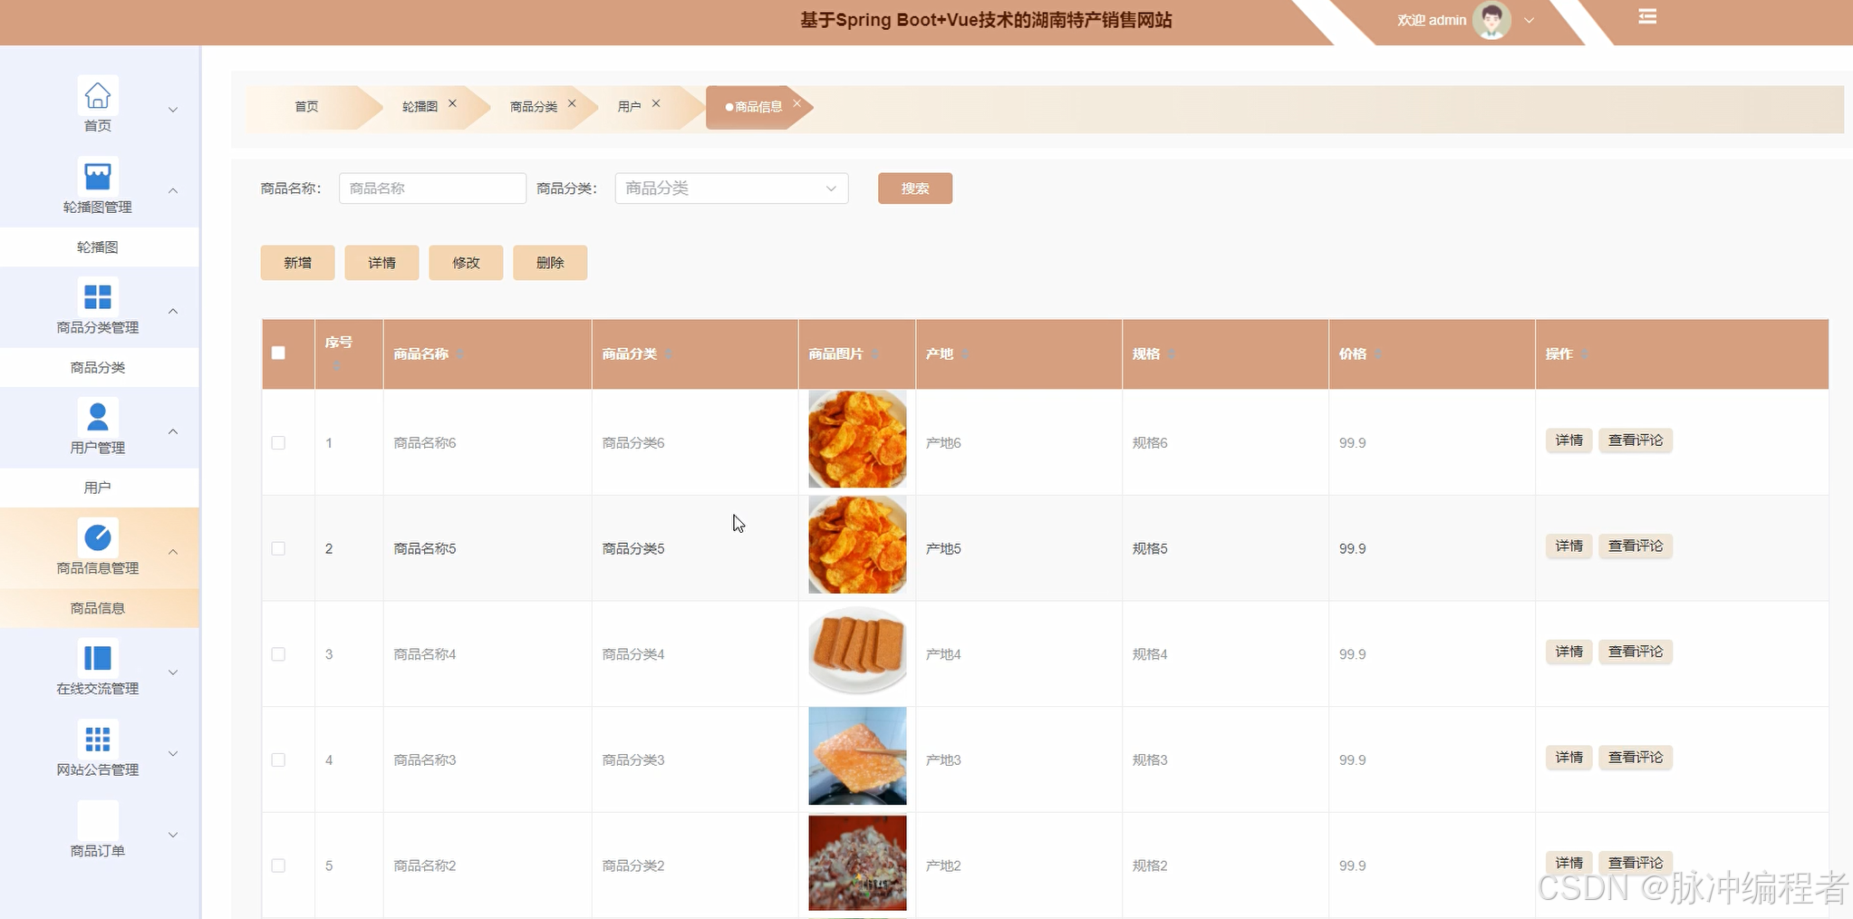
Task: Sort by 产地 column arrows
Action: pos(965,354)
